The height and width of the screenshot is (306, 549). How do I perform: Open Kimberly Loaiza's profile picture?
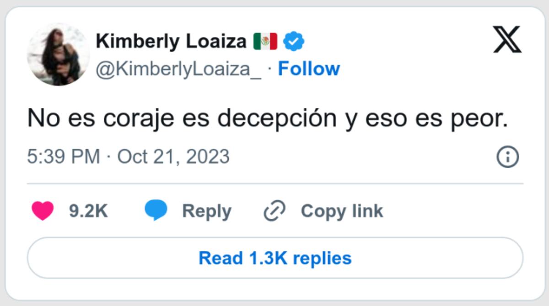coord(58,55)
